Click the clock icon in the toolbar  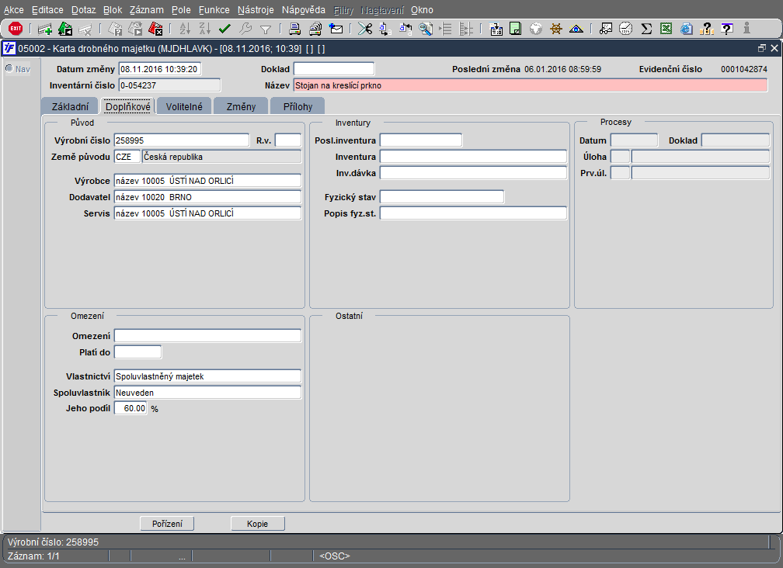click(626, 29)
